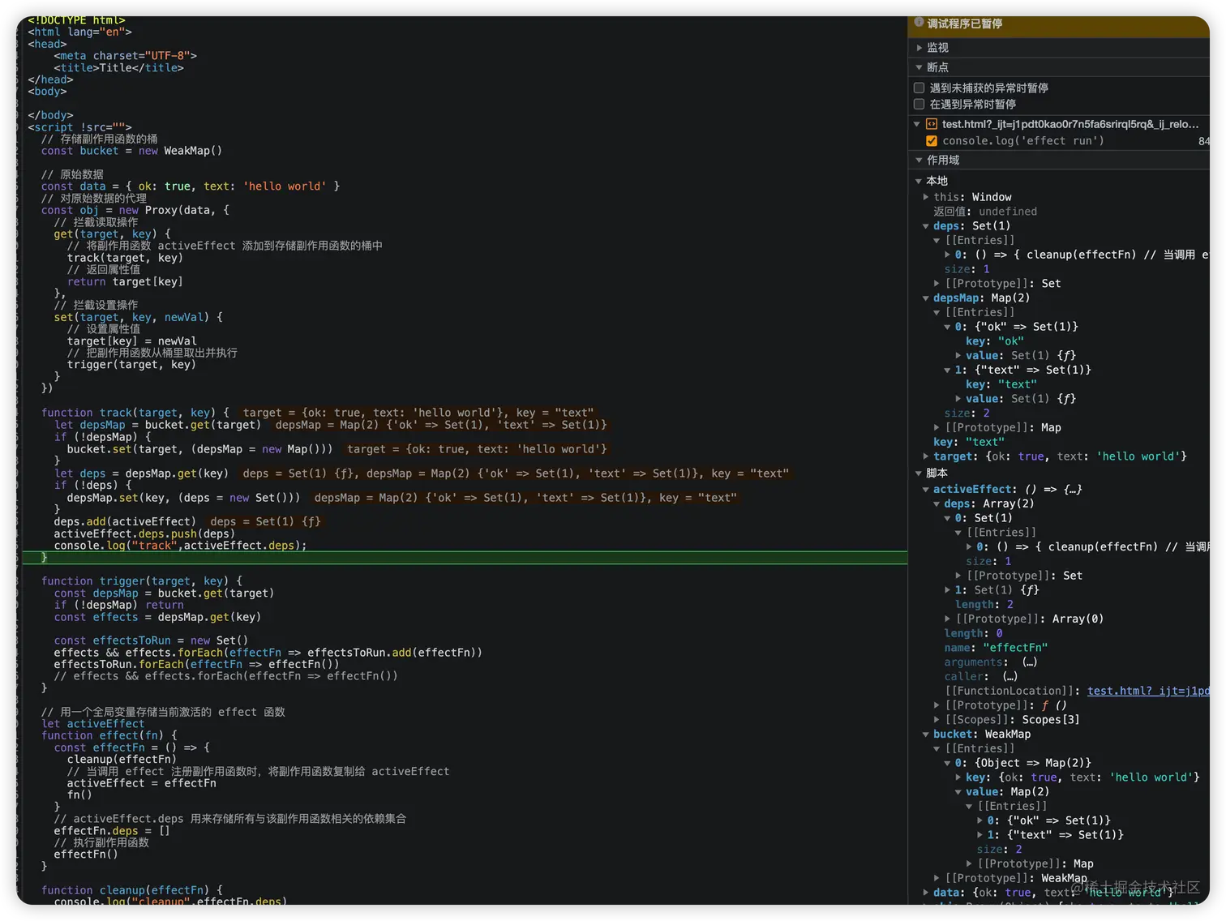
Task: Collapse the 'activeEffect: () => {…}' variable
Action: point(926,490)
